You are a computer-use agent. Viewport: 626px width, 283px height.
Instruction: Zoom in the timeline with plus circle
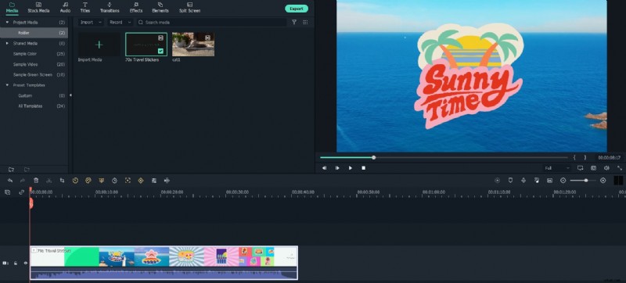pos(603,181)
